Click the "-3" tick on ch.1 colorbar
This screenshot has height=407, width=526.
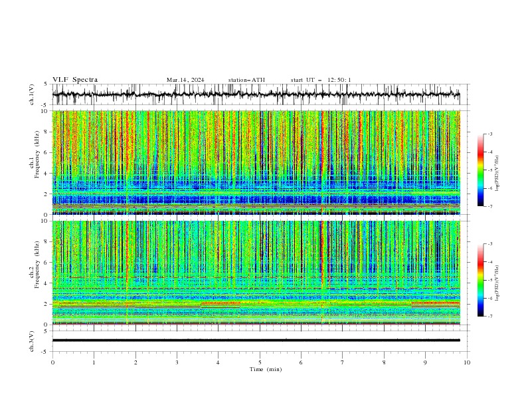click(489, 134)
